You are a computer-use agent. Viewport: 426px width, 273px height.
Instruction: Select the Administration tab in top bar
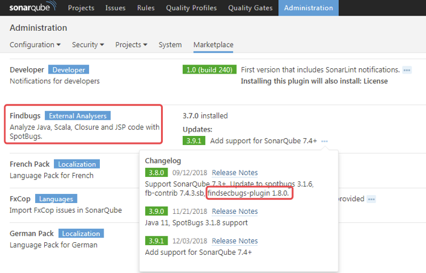pos(309,8)
